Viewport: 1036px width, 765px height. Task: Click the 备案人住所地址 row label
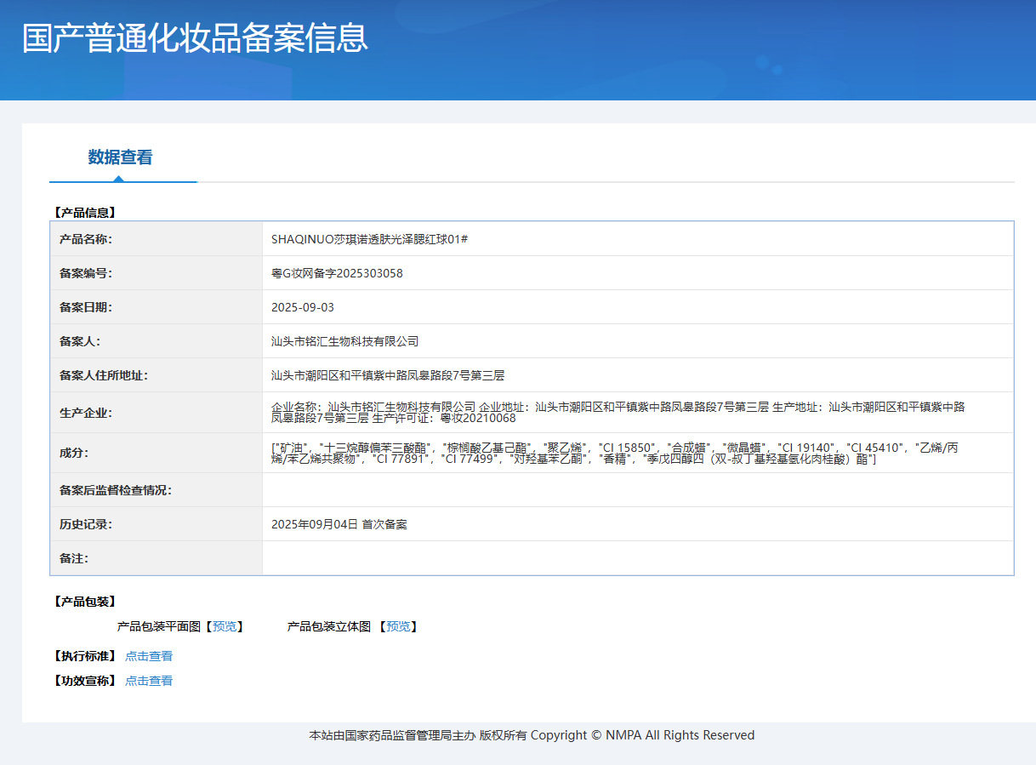click(104, 375)
